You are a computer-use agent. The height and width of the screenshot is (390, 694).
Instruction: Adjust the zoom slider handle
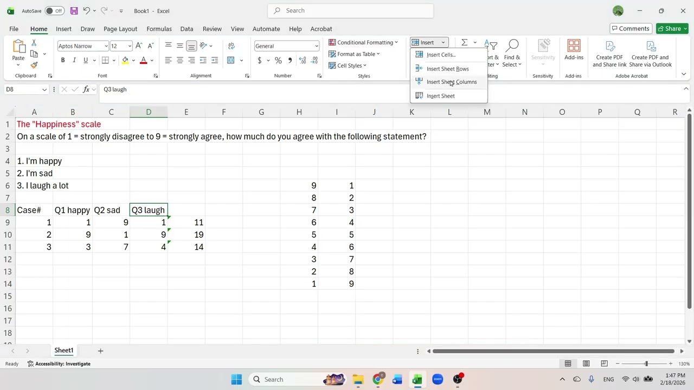646,363
